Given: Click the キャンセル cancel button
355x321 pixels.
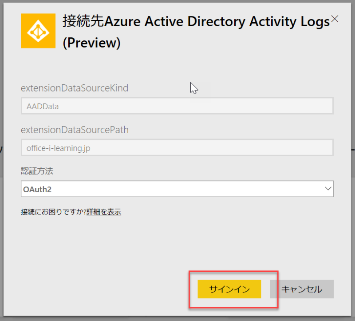Looking at the screenshot, I should 302,289.
